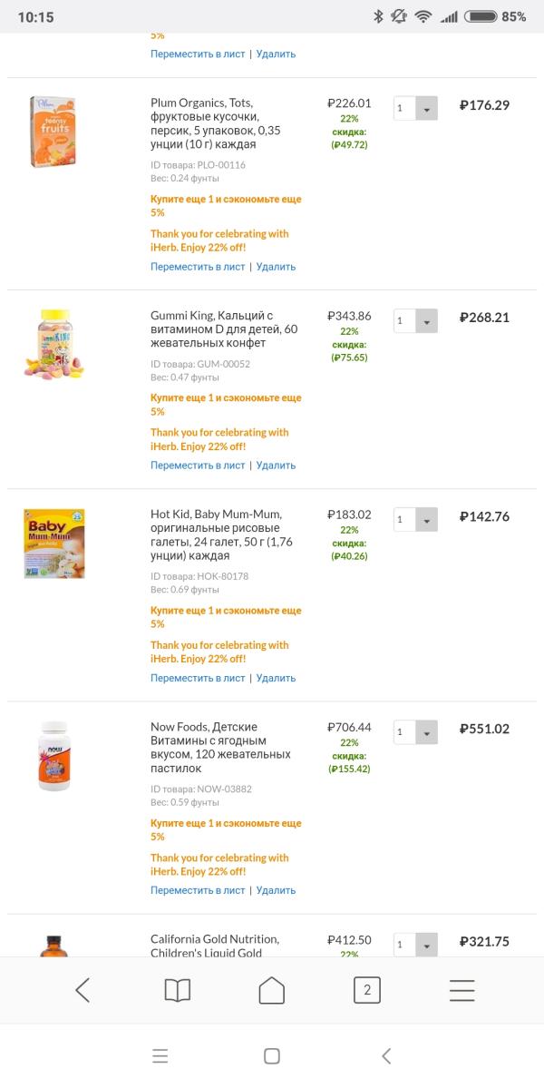544x1088 pixels.
Task: Open the Gummi King bottle product image
Action: tap(54, 344)
